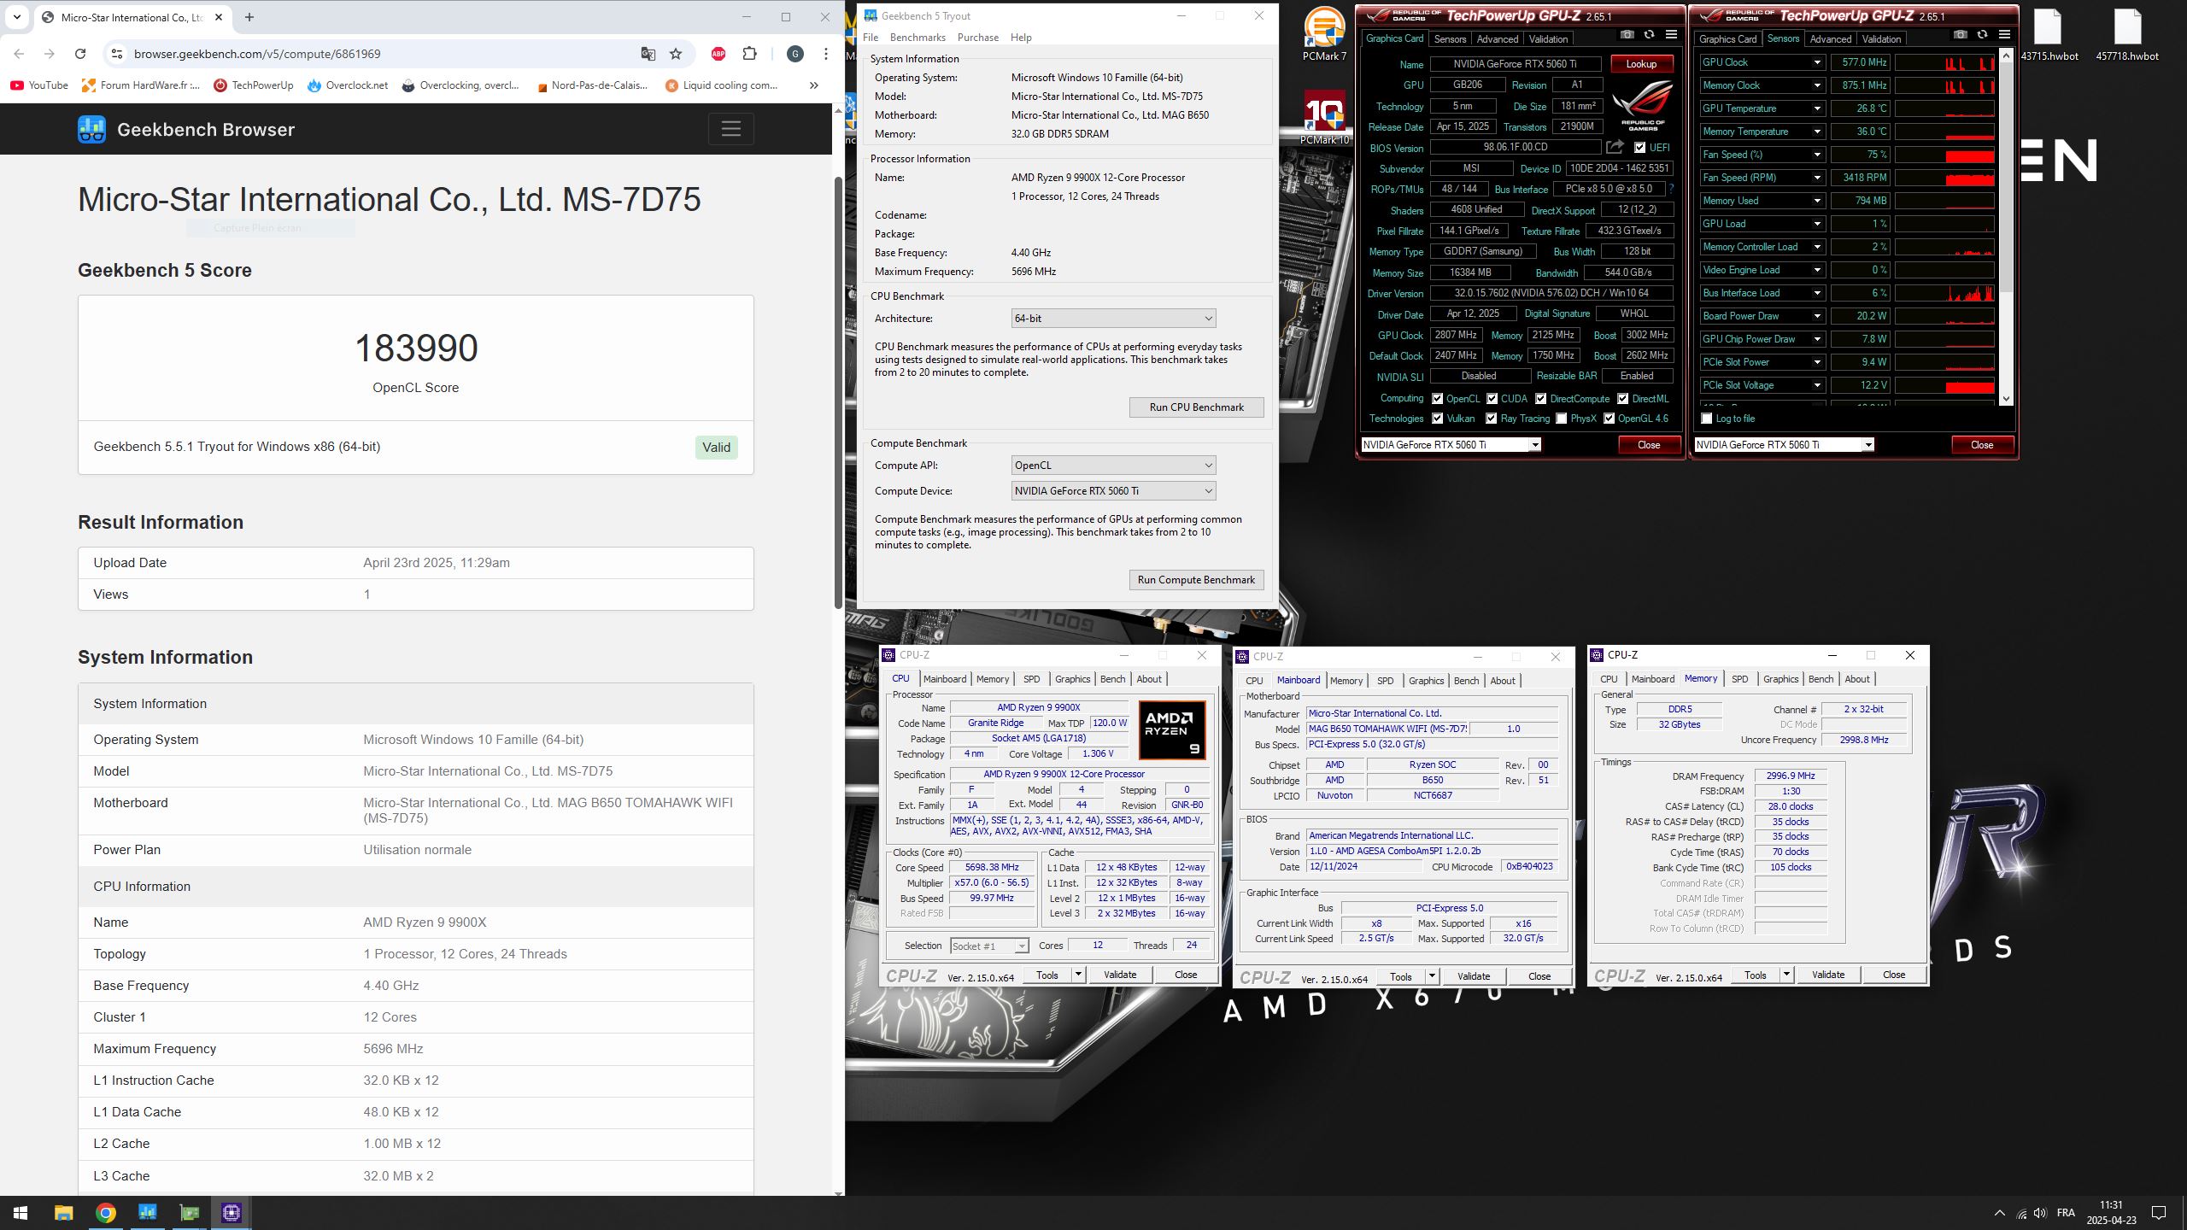
Task: Open the Windows Start menu
Action: pos(21,1213)
